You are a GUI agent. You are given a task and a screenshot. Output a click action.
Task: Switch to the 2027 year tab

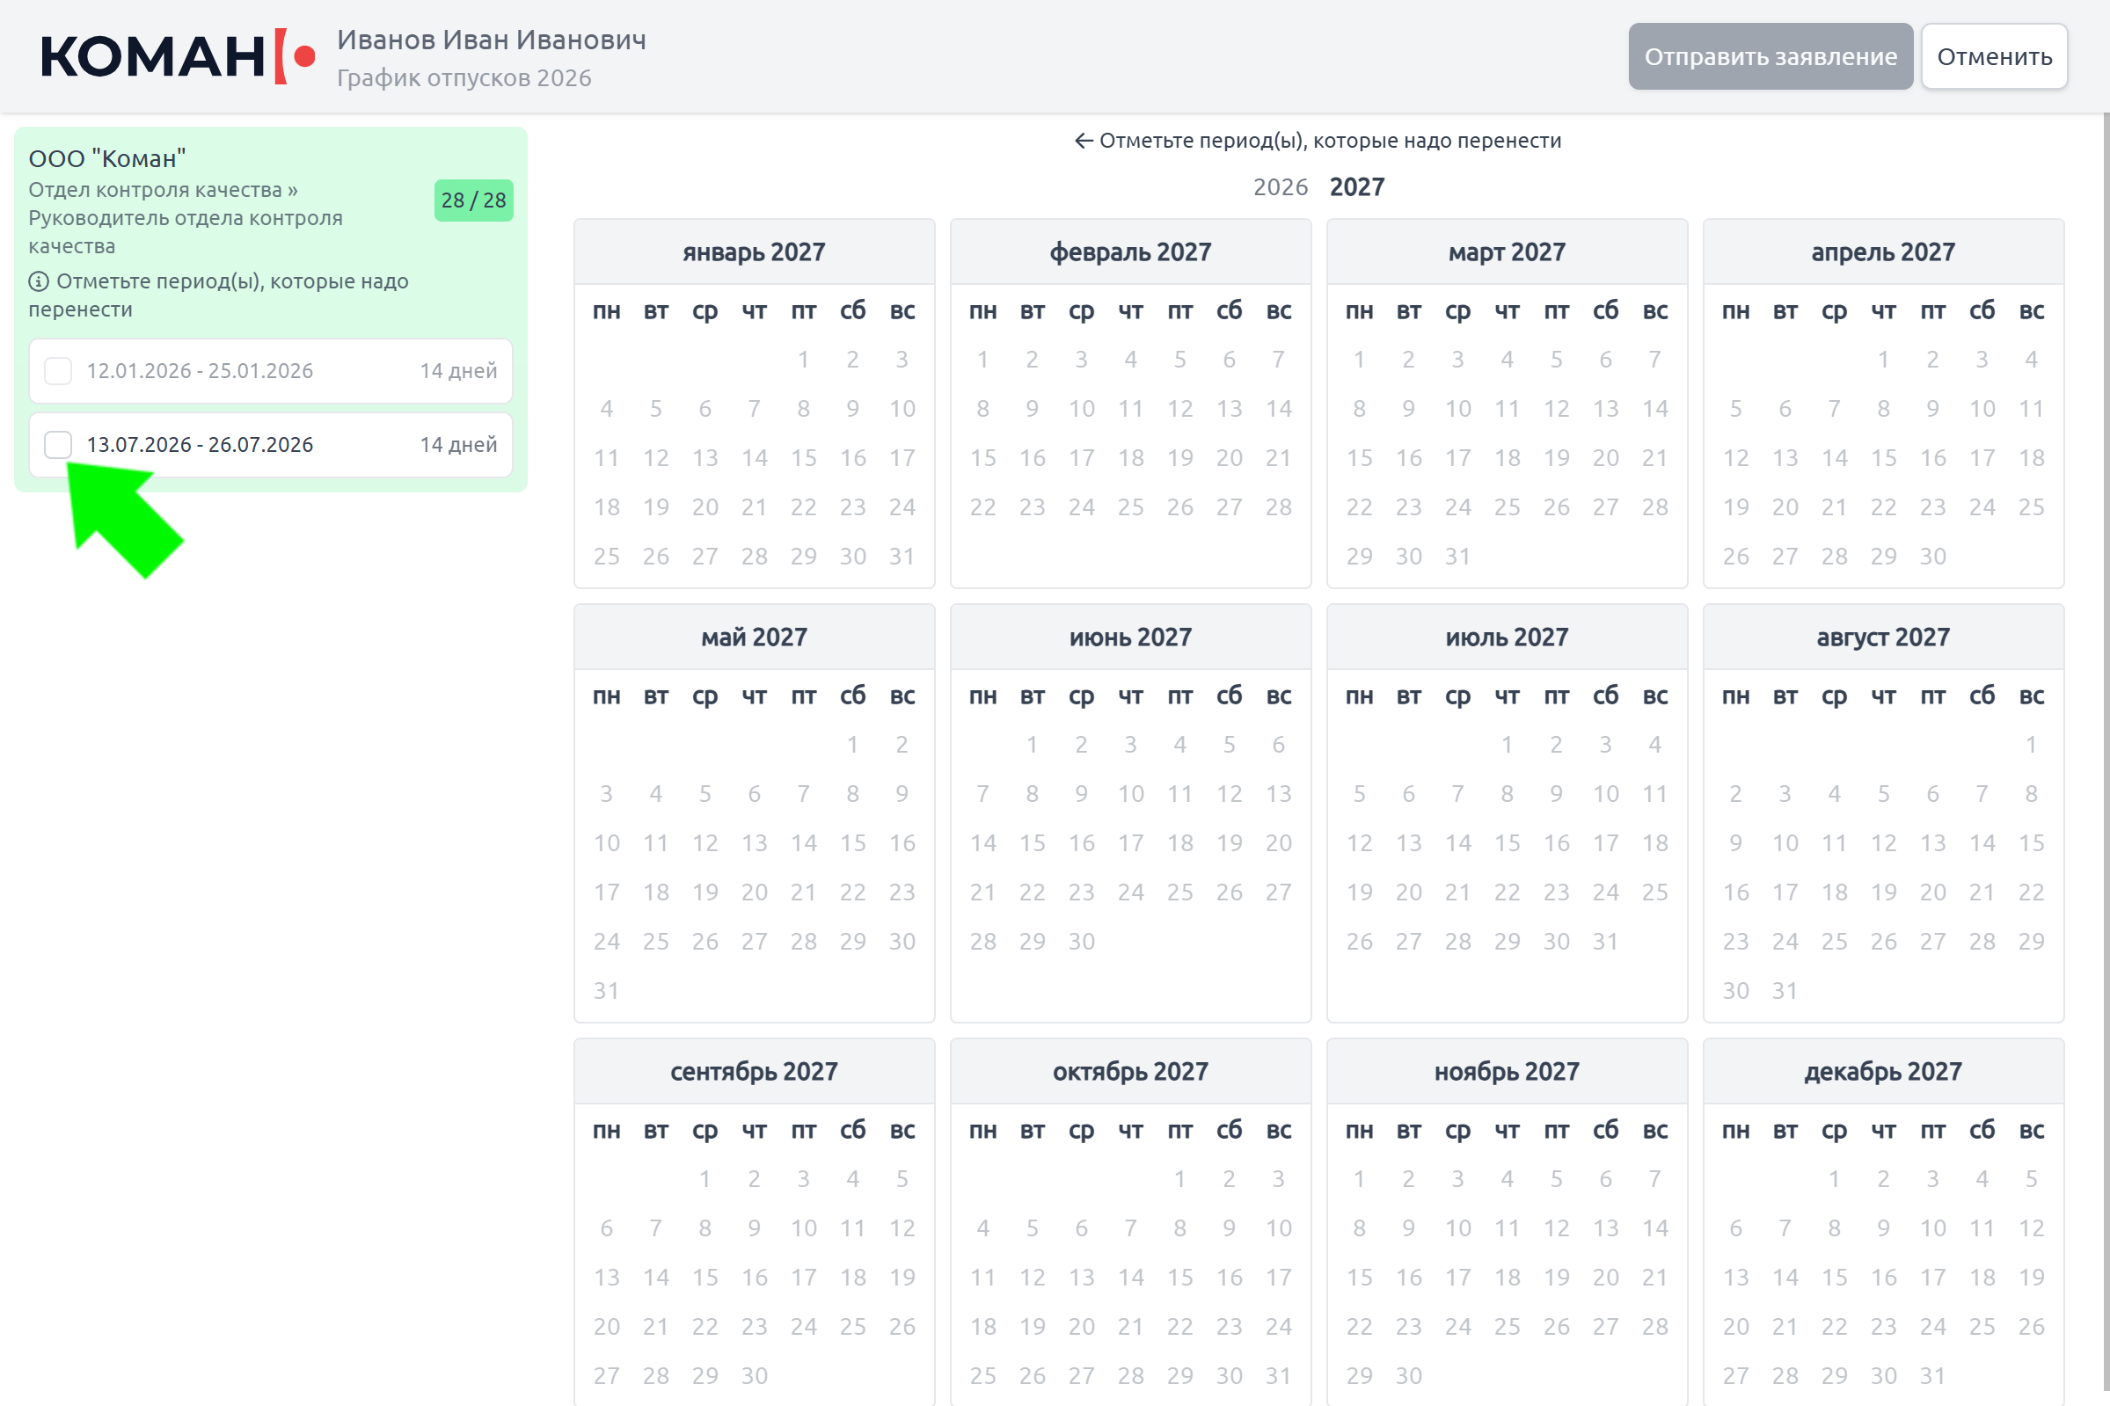[x=1356, y=186]
